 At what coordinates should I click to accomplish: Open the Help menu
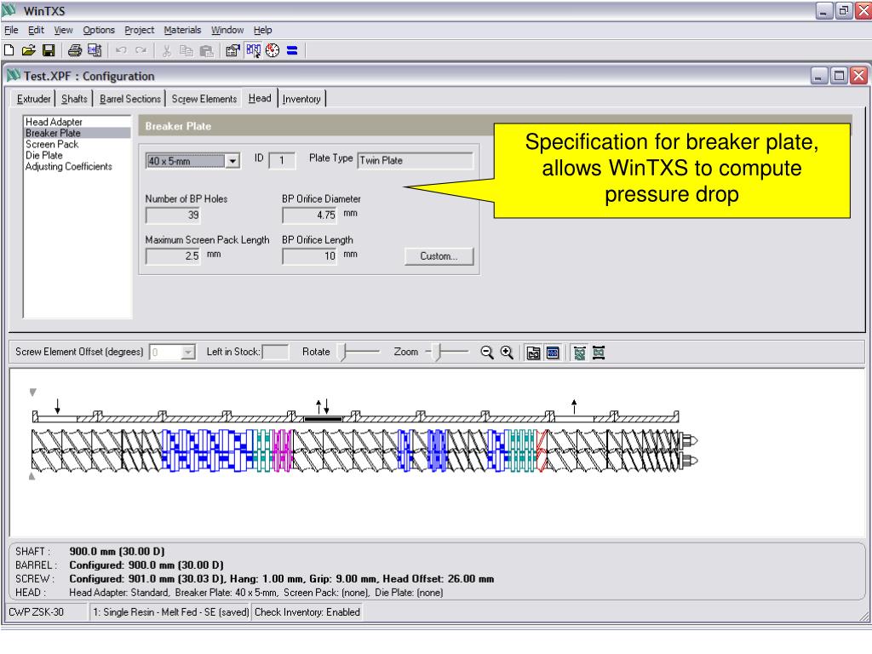point(262,30)
